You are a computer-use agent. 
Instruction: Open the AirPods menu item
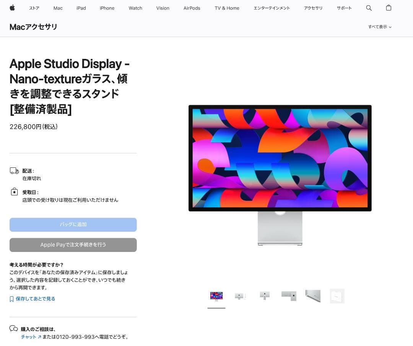coord(192,8)
